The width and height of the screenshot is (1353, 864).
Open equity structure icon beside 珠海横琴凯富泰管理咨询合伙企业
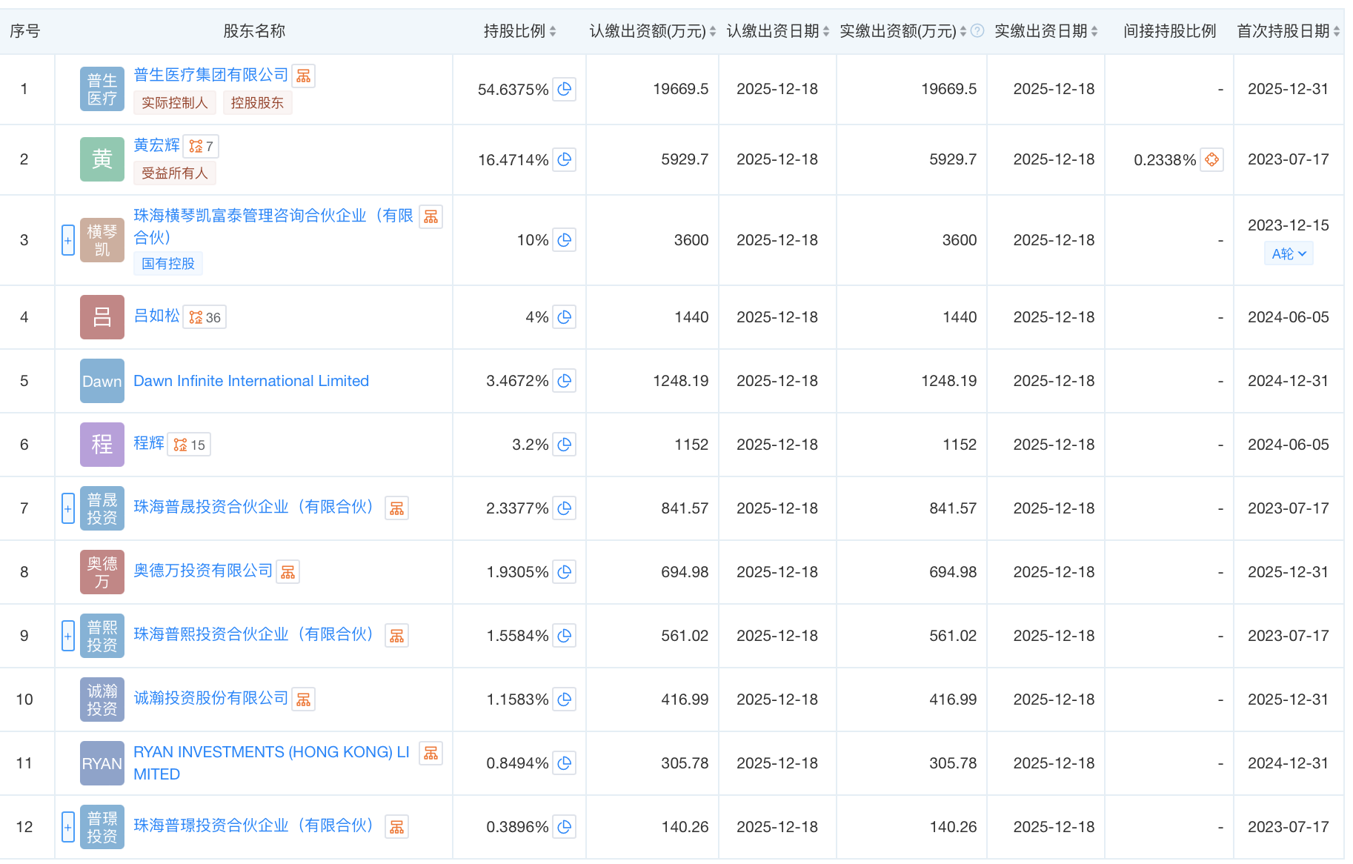tap(431, 216)
